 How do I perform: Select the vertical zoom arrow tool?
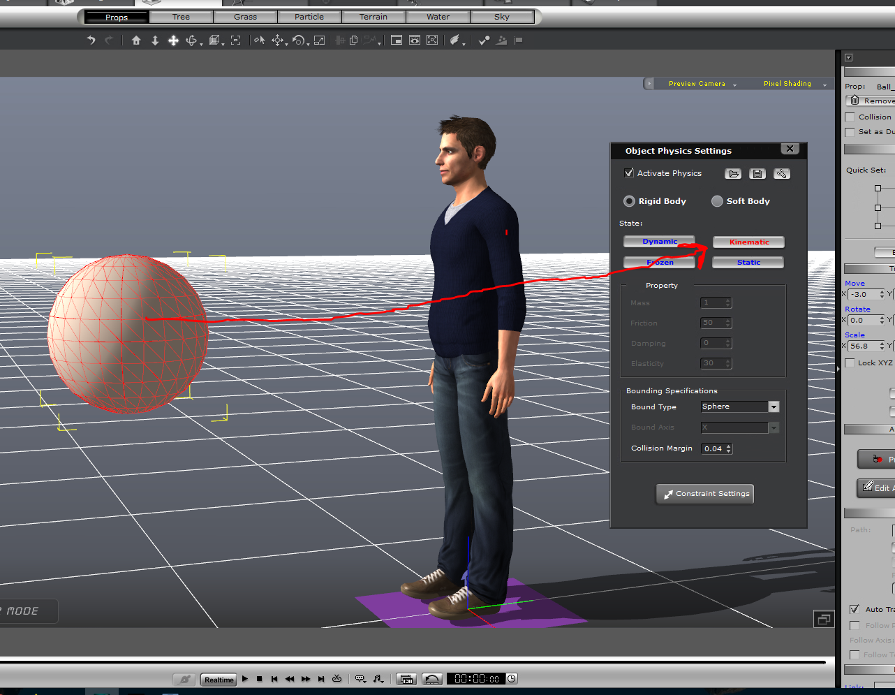coord(155,41)
